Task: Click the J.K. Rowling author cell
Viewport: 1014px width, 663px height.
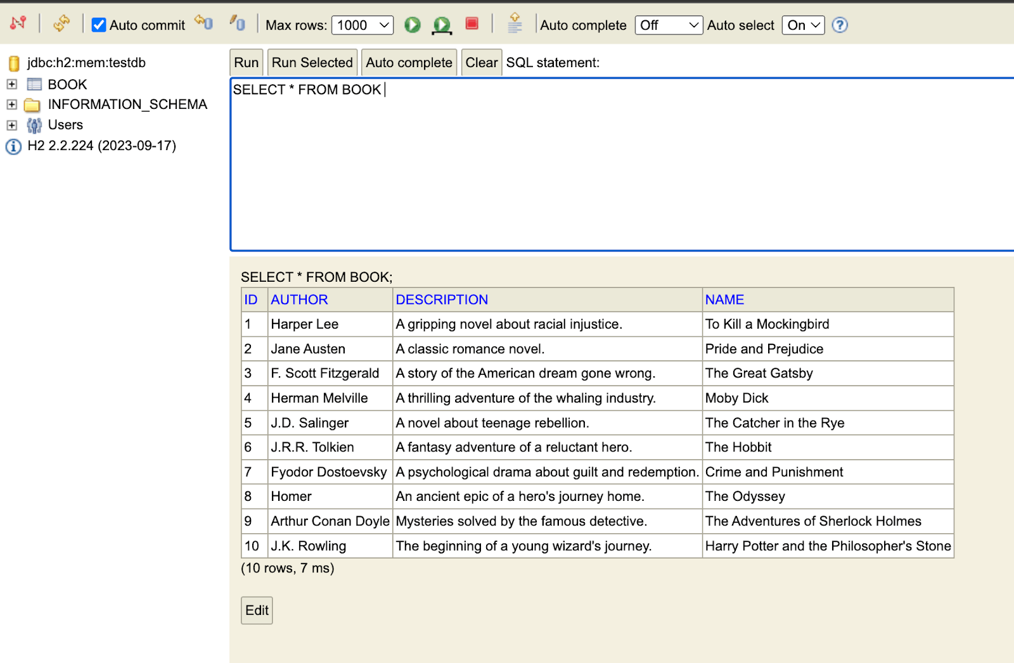Action: click(330, 546)
